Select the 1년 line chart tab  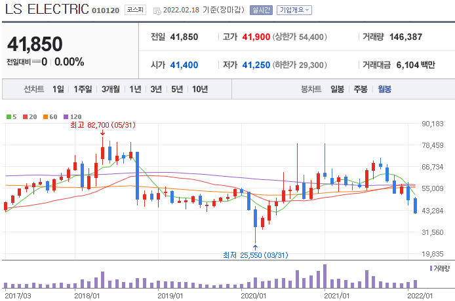coord(135,89)
